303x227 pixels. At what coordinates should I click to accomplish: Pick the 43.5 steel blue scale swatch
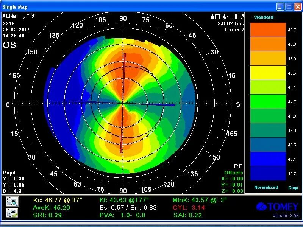pos(268,145)
